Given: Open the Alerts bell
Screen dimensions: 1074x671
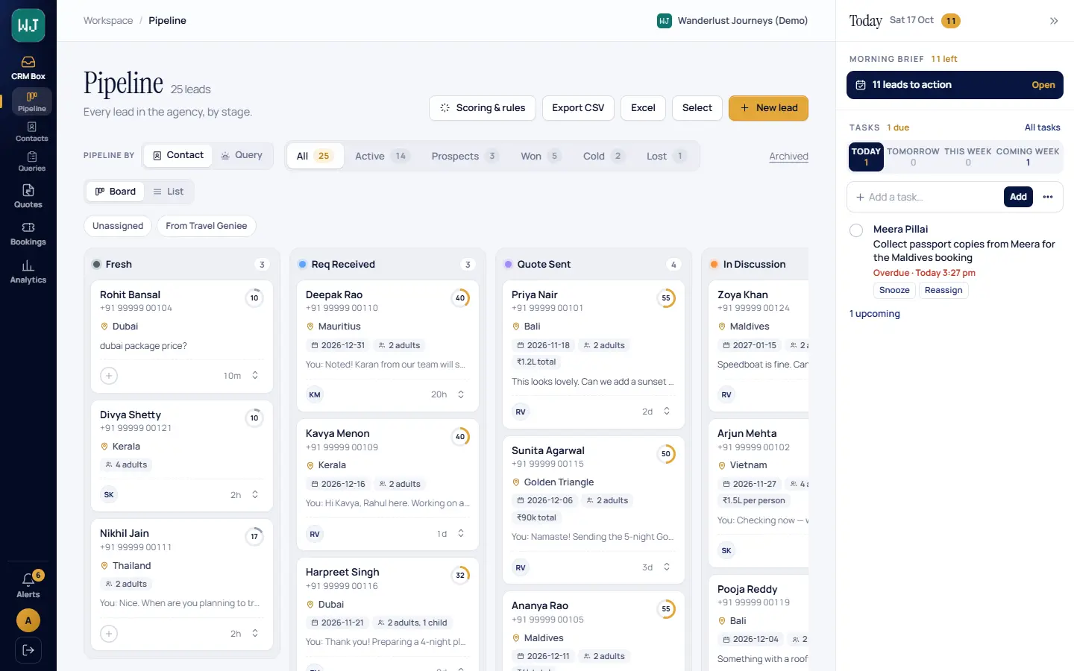Looking at the screenshot, I should pos(28,585).
